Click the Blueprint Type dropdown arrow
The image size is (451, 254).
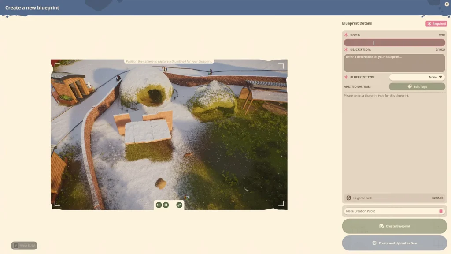tap(440, 77)
